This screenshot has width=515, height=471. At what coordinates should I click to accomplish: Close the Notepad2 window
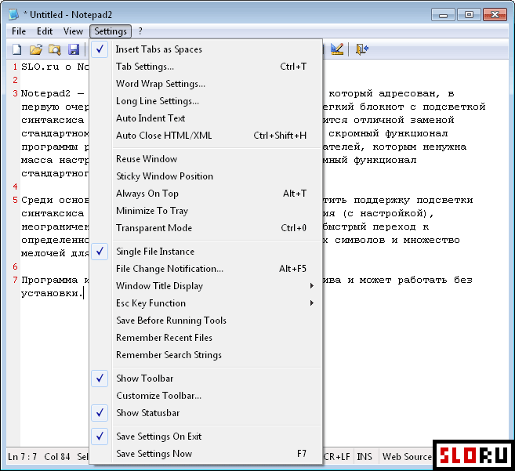(x=495, y=15)
